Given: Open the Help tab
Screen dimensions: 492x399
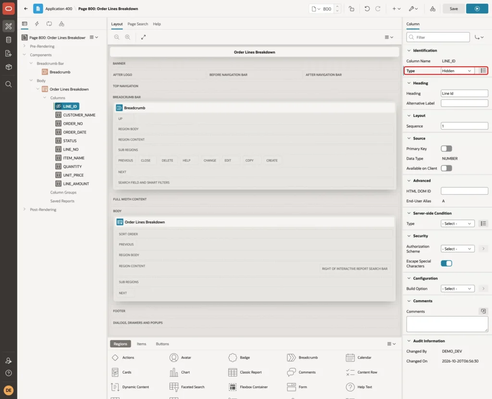Looking at the screenshot, I should coord(157,24).
